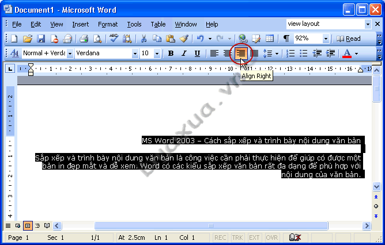Expand the font size 10 dropdown
Viewport: 385px width, 245px height.
157,53
